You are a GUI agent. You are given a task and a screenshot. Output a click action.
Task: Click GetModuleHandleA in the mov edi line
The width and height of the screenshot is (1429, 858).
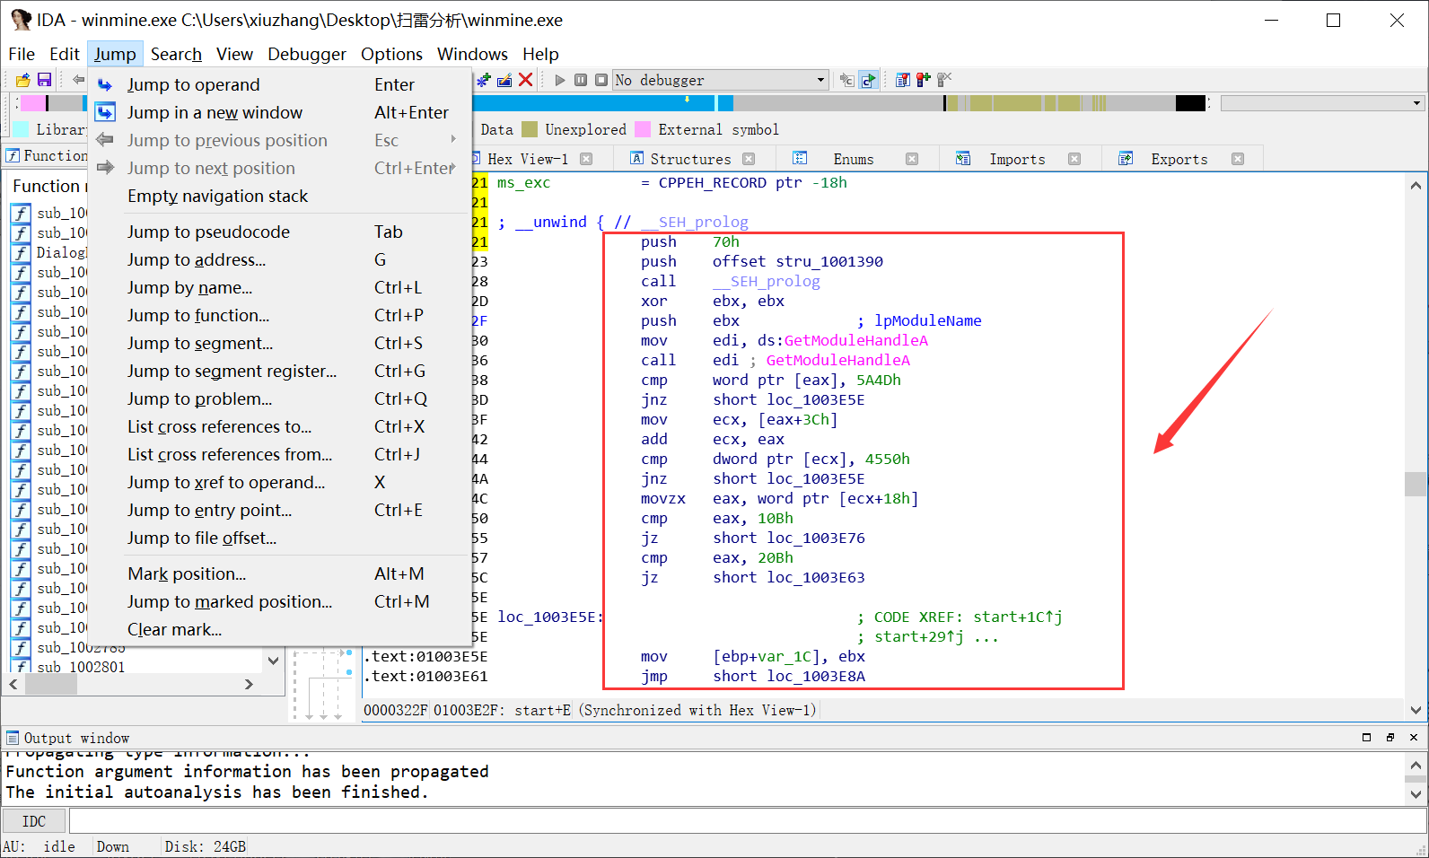(856, 340)
